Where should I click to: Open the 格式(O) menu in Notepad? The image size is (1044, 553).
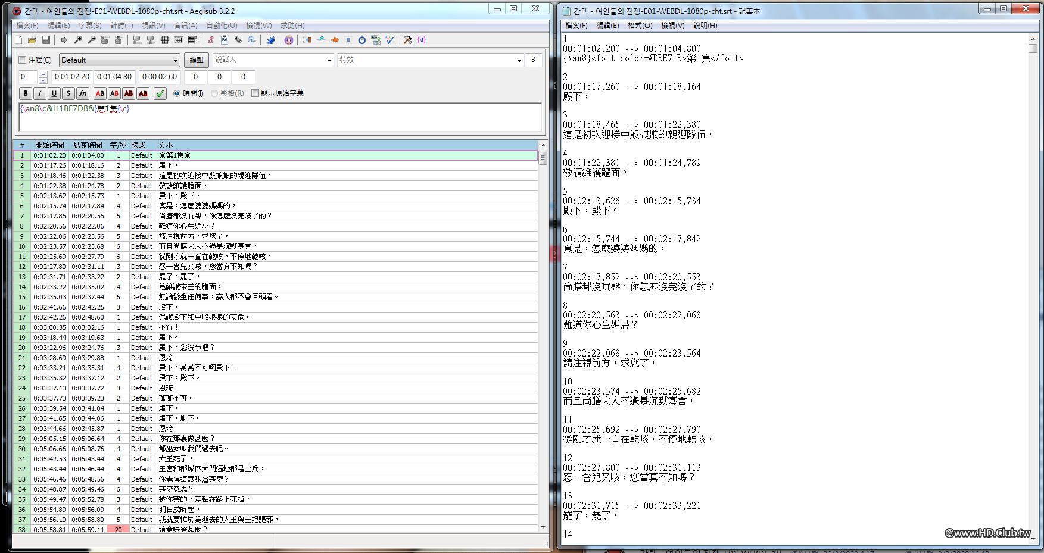tap(640, 26)
